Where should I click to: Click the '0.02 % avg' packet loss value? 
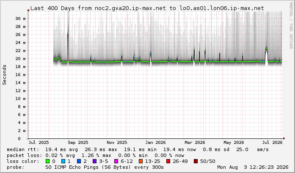(x=60, y=155)
